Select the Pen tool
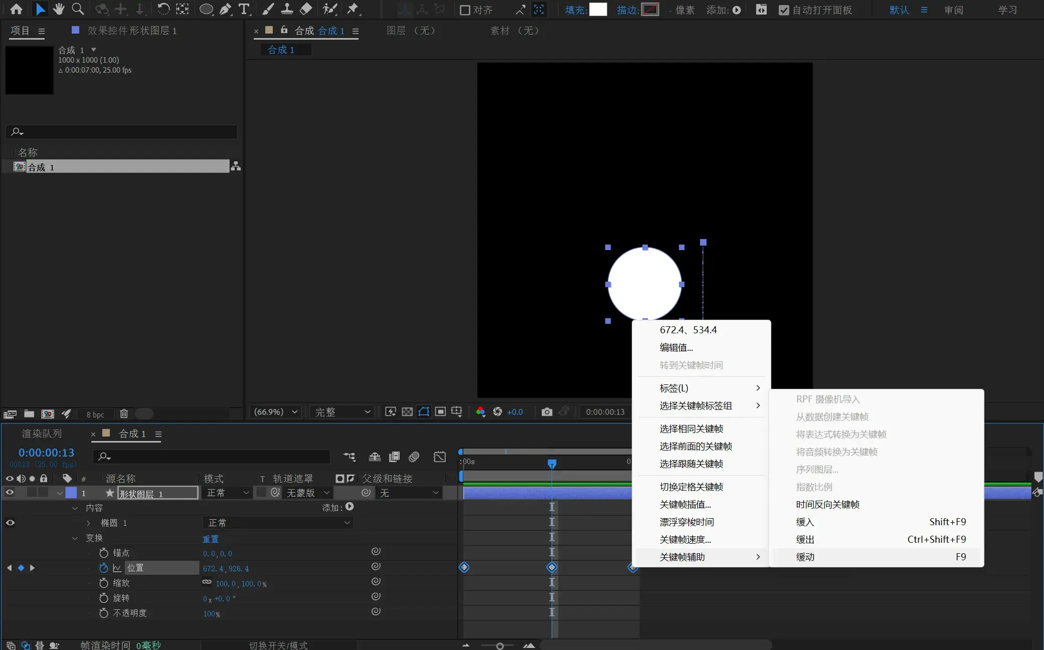Screen dimensions: 1044x650 coord(226,9)
